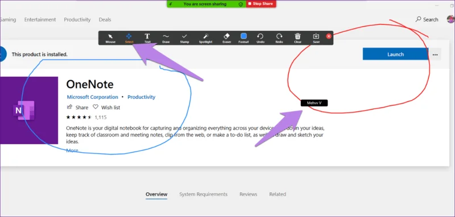
Task: Select the Overview section tab
Action: (x=156, y=194)
